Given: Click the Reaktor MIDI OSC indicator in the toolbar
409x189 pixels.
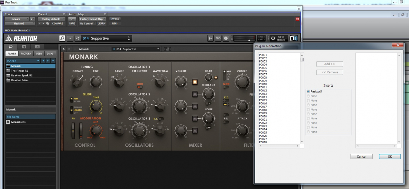Looking at the screenshot, I should click(261, 39).
